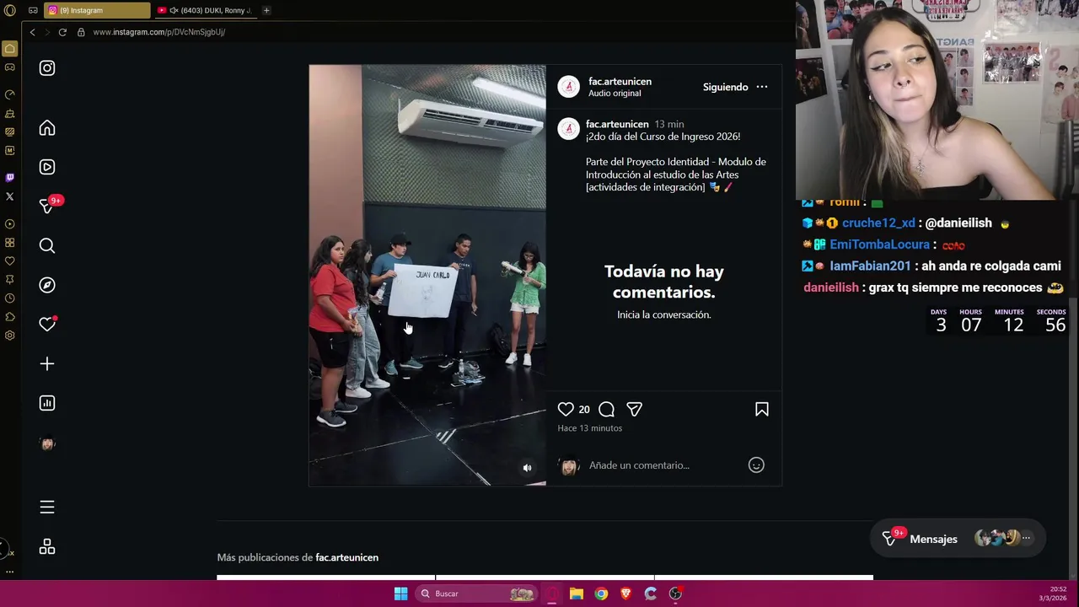Focus the Añade un comentario field

point(664,465)
